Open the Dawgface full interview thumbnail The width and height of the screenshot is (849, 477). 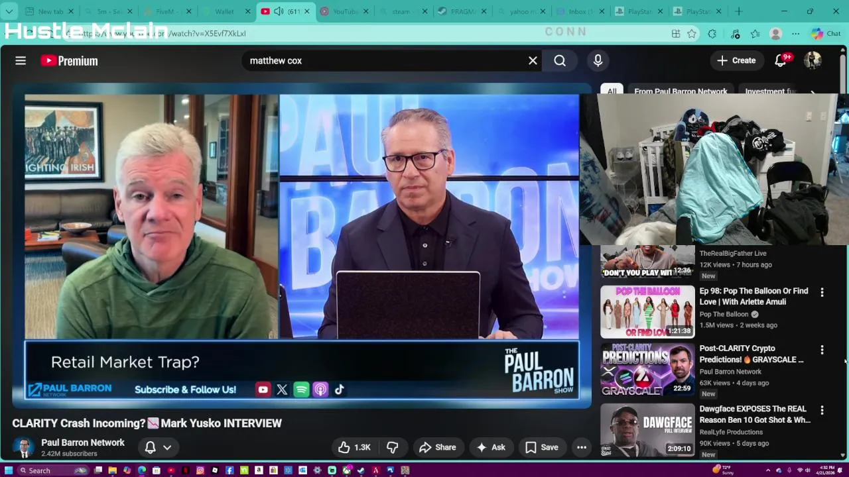click(x=647, y=429)
